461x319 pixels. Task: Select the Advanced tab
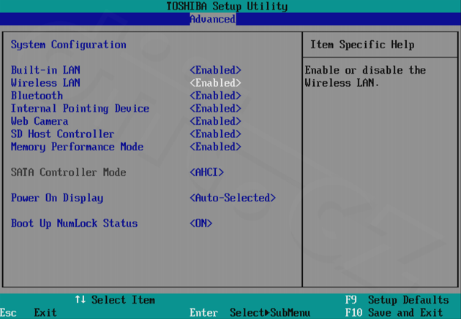coord(212,19)
